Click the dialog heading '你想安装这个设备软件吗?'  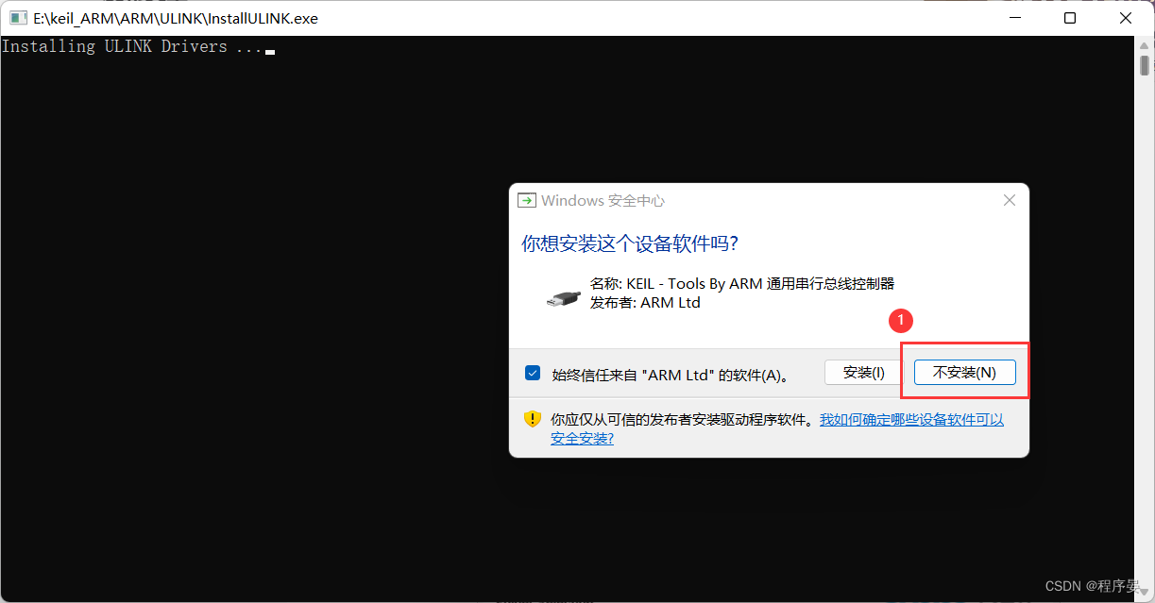(630, 243)
